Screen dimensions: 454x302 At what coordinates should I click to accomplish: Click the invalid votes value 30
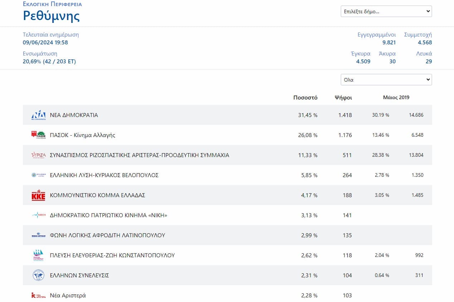pyautogui.click(x=392, y=62)
